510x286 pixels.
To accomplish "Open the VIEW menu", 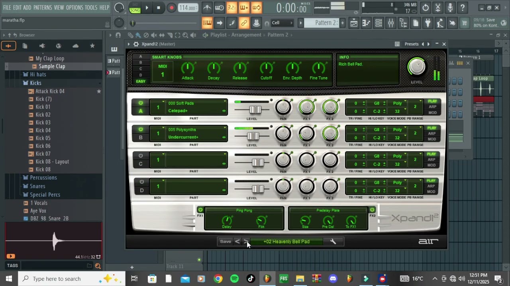I will 59,8.
